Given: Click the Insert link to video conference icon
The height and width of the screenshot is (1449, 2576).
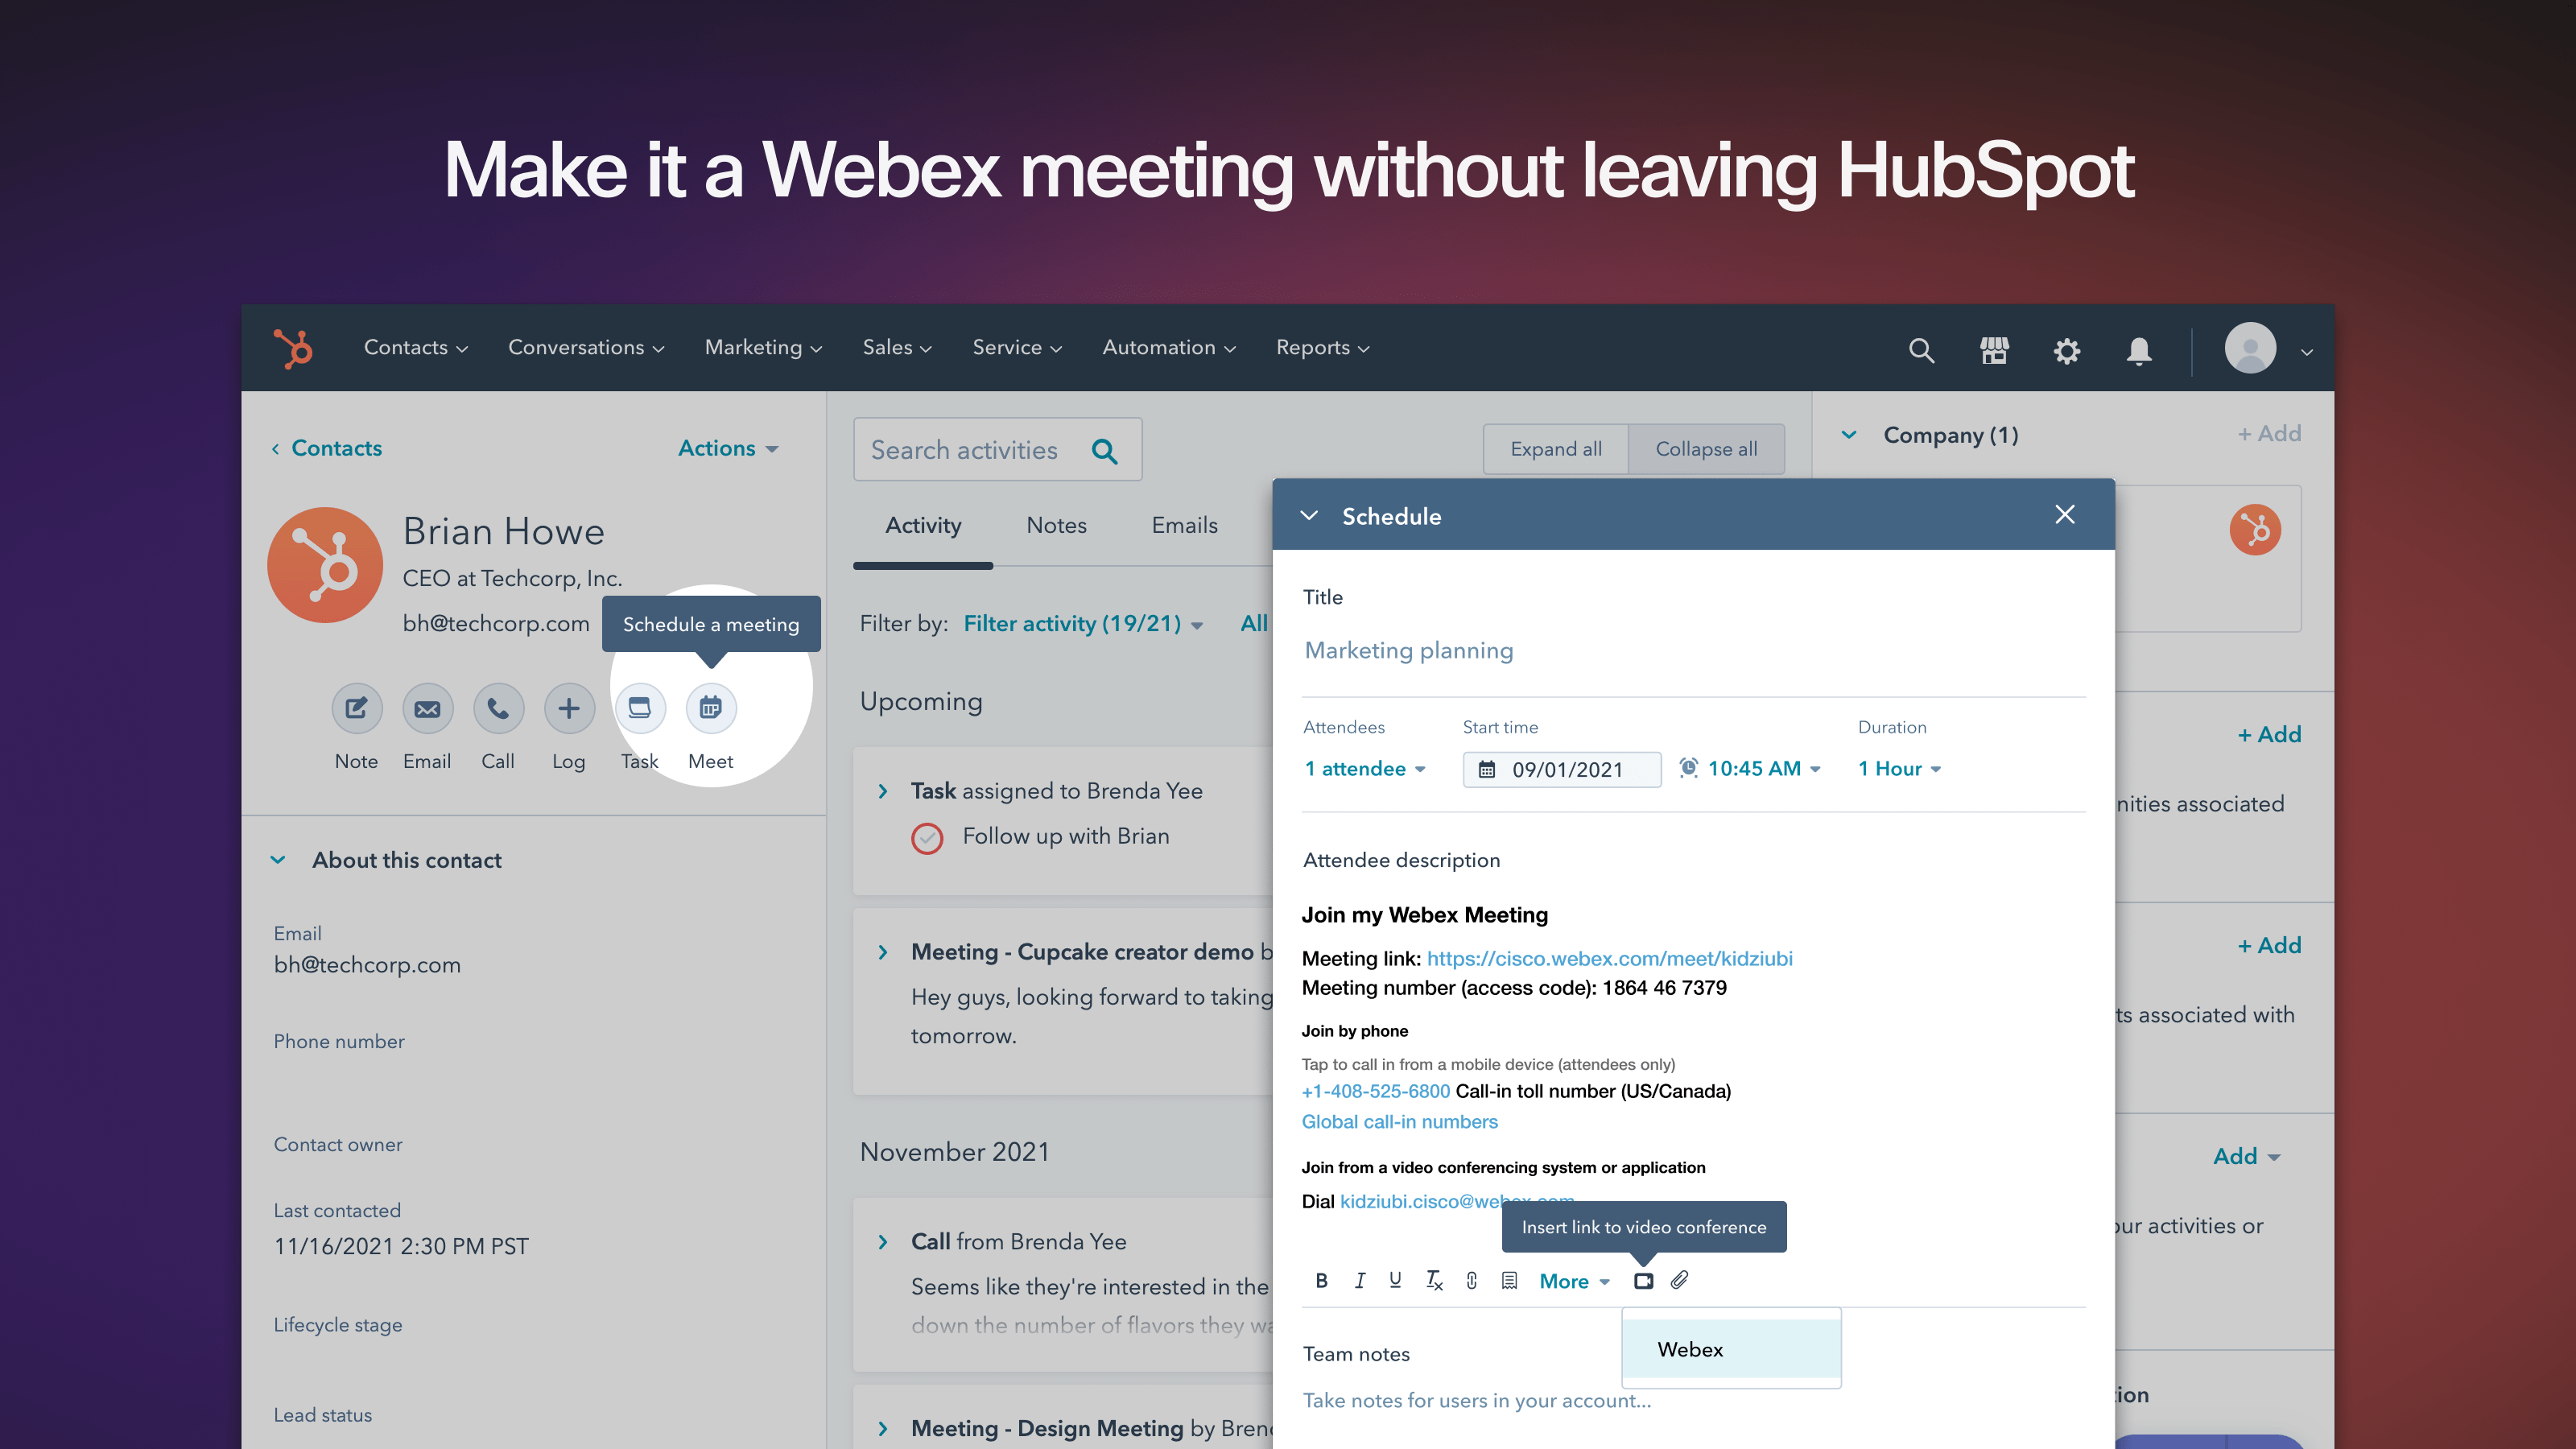Looking at the screenshot, I should 1644,1279.
